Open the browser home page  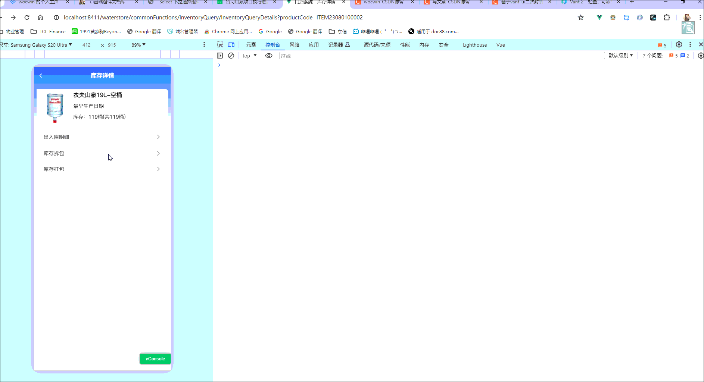tap(40, 18)
